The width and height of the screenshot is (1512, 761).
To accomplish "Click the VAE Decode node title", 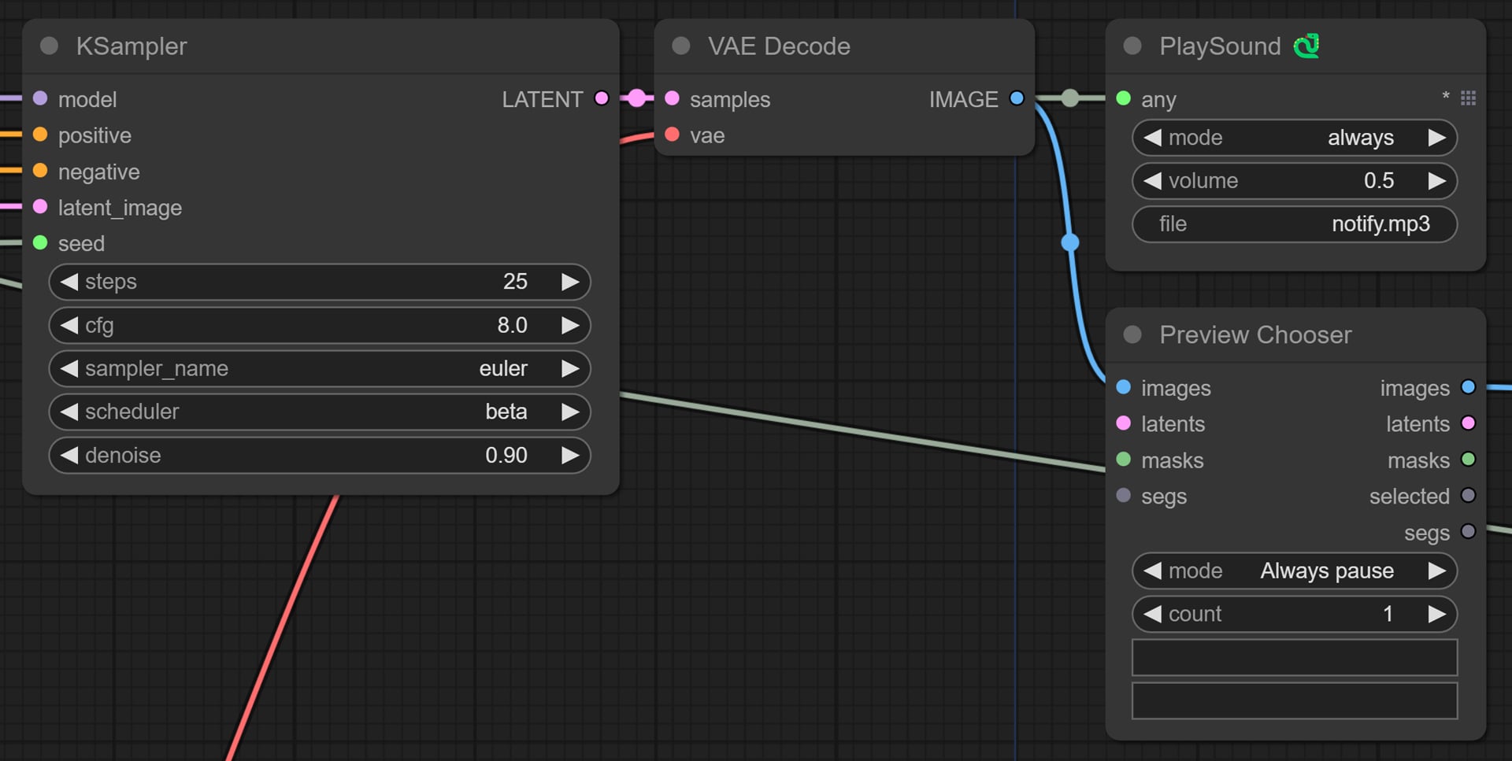I will (779, 46).
